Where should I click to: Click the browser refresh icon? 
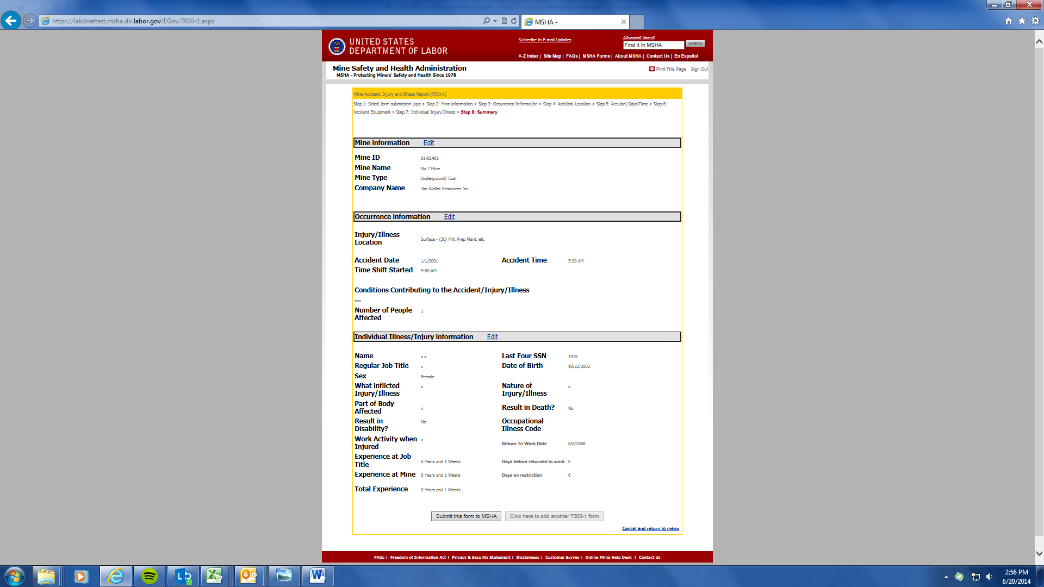[514, 21]
